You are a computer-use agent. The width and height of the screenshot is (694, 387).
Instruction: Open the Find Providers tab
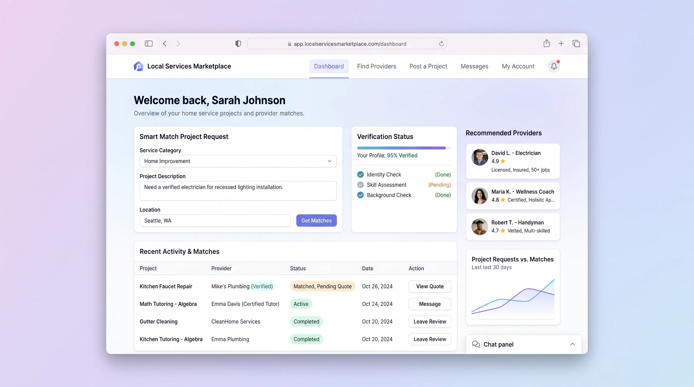(376, 66)
